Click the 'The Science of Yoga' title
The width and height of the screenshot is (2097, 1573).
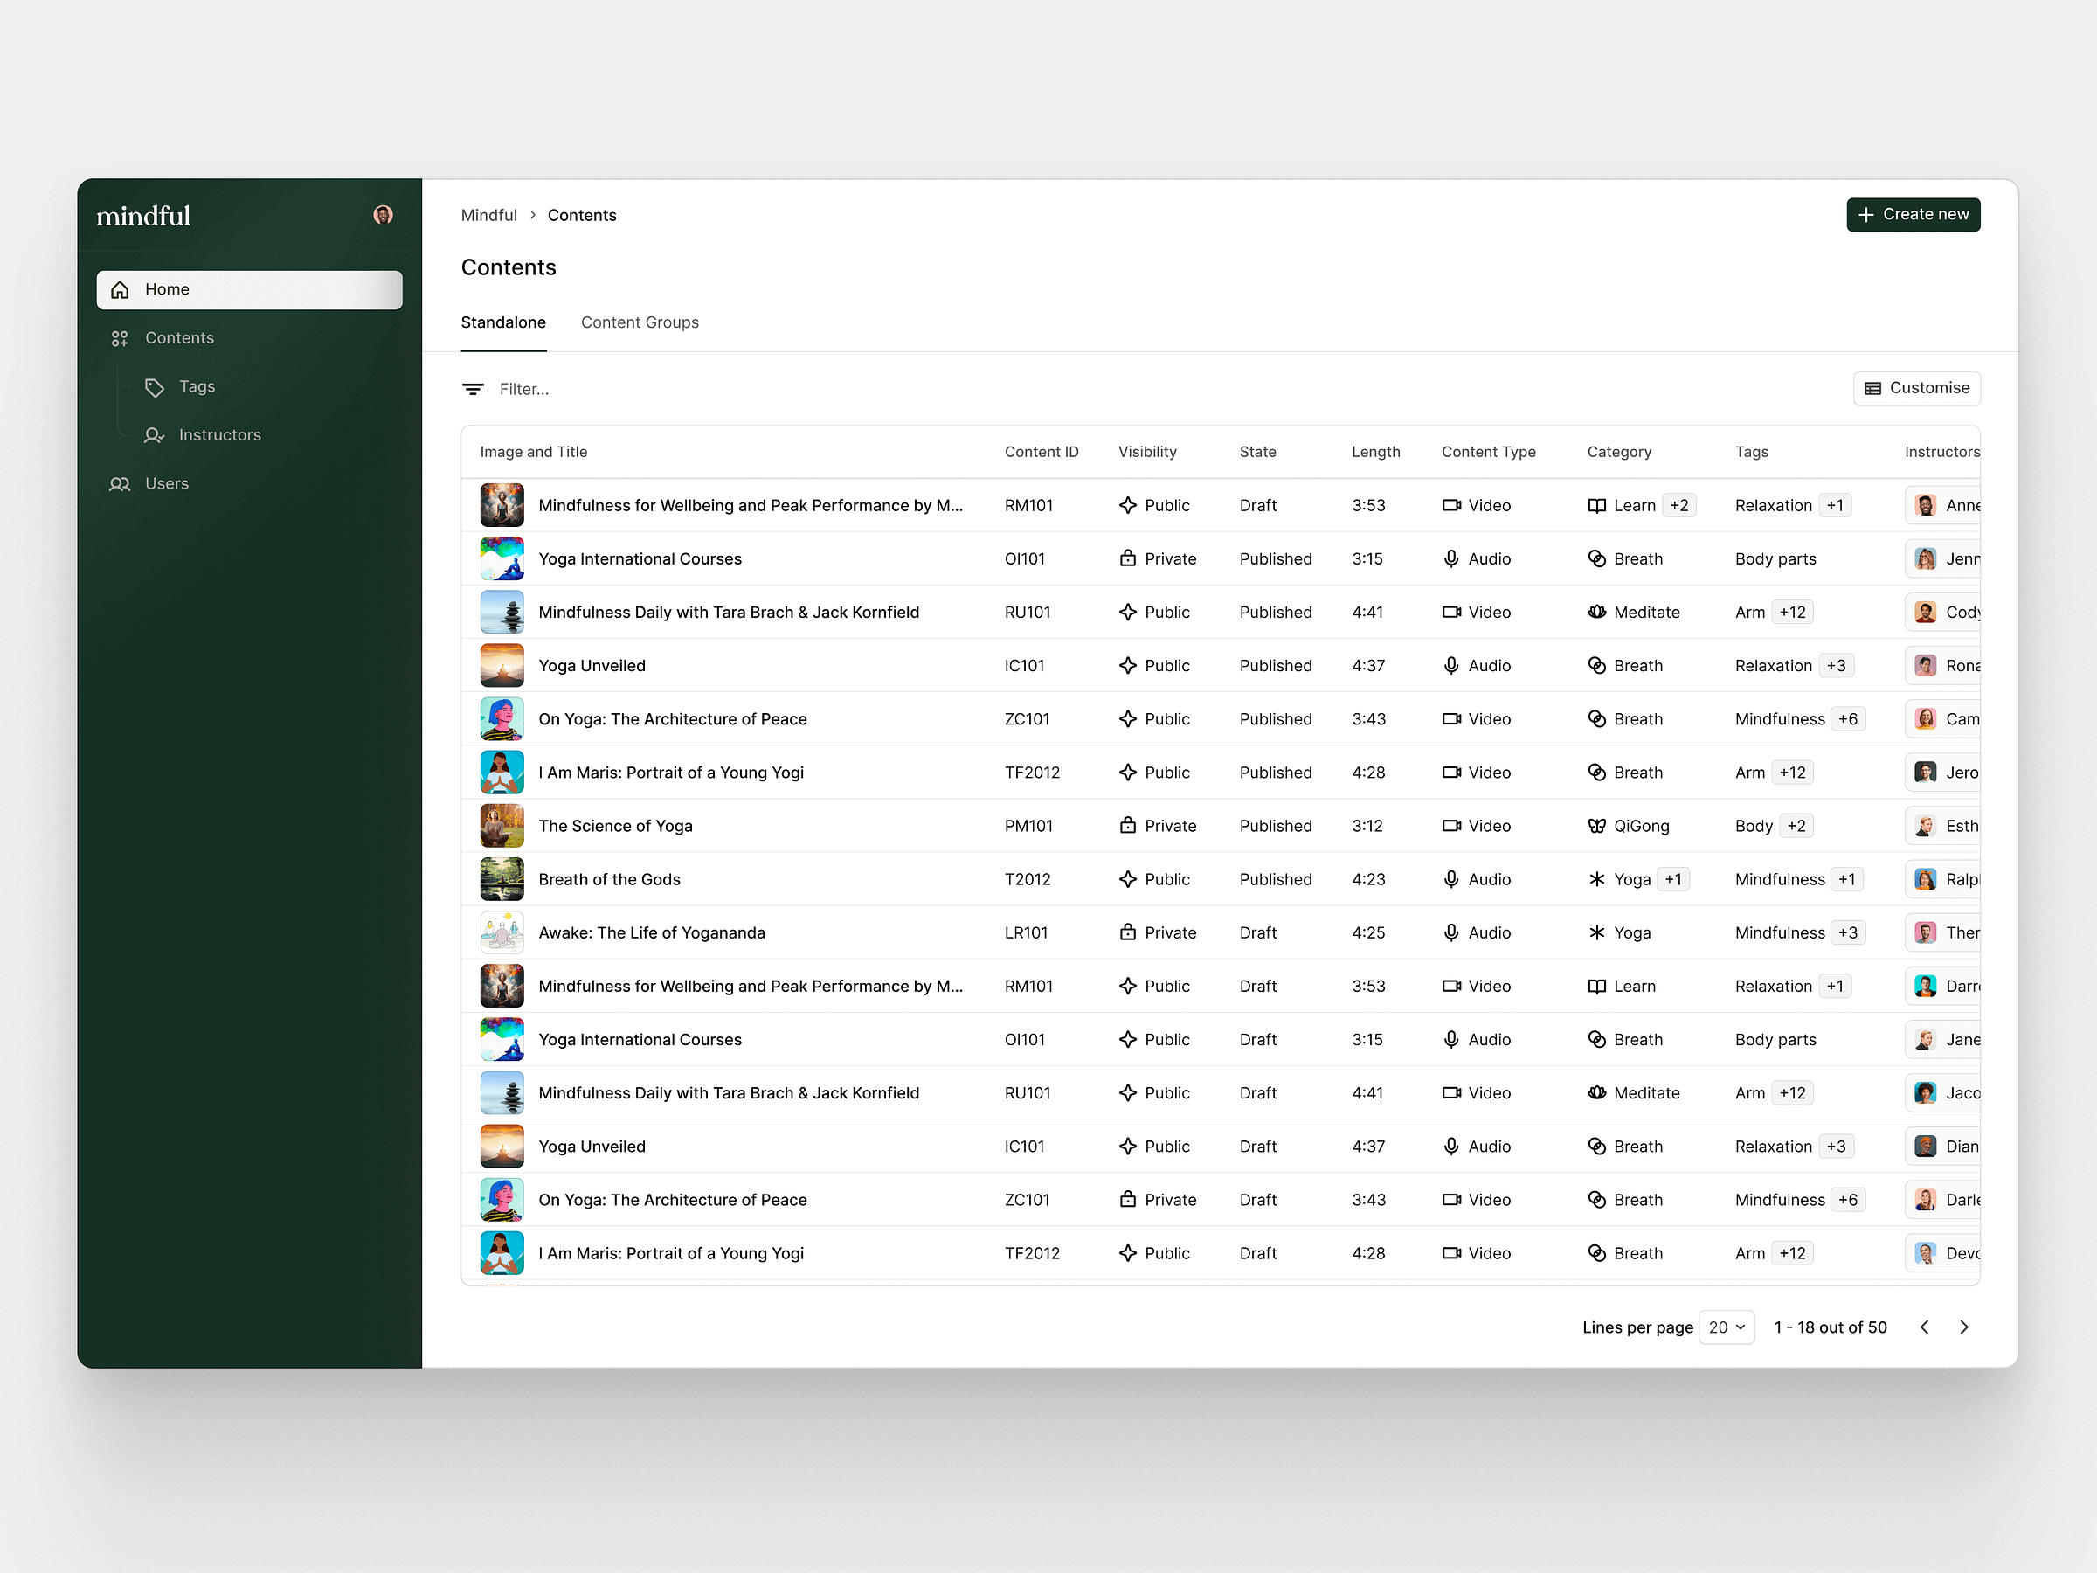[615, 826]
